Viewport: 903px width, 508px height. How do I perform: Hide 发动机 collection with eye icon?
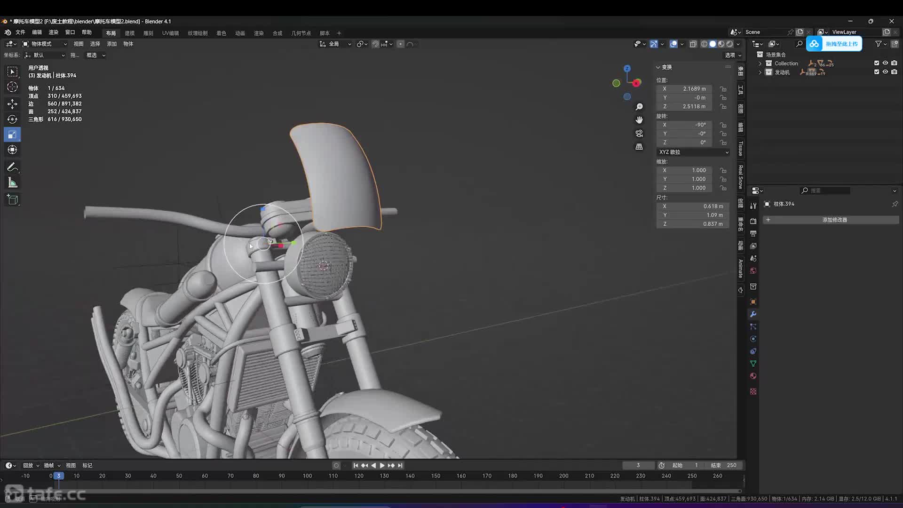pyautogui.click(x=885, y=72)
